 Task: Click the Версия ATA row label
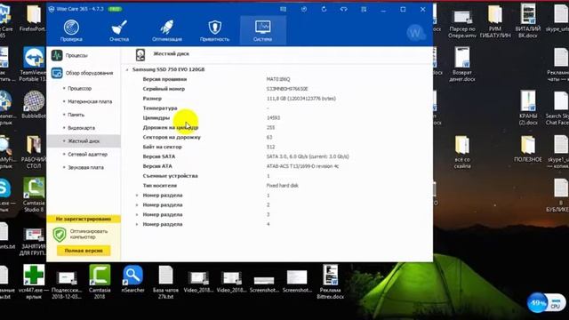pos(157,166)
